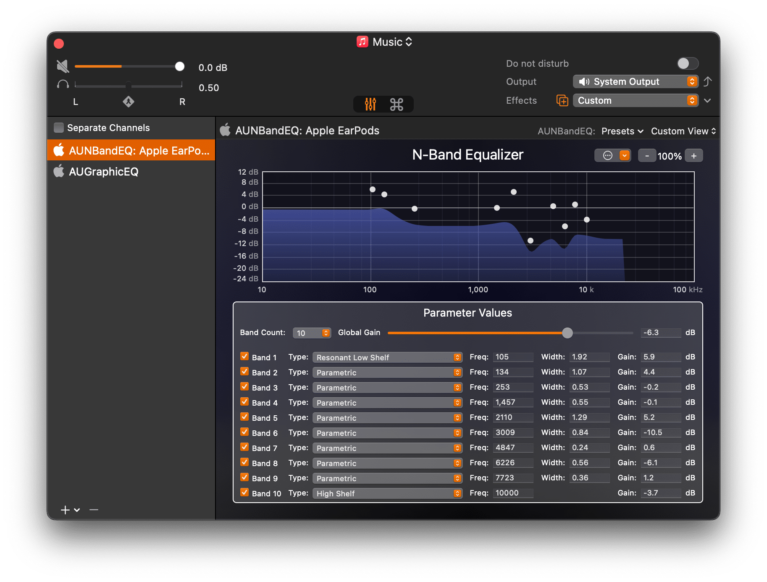Click the output routing arrow icon
The image size is (767, 582).
coord(708,81)
